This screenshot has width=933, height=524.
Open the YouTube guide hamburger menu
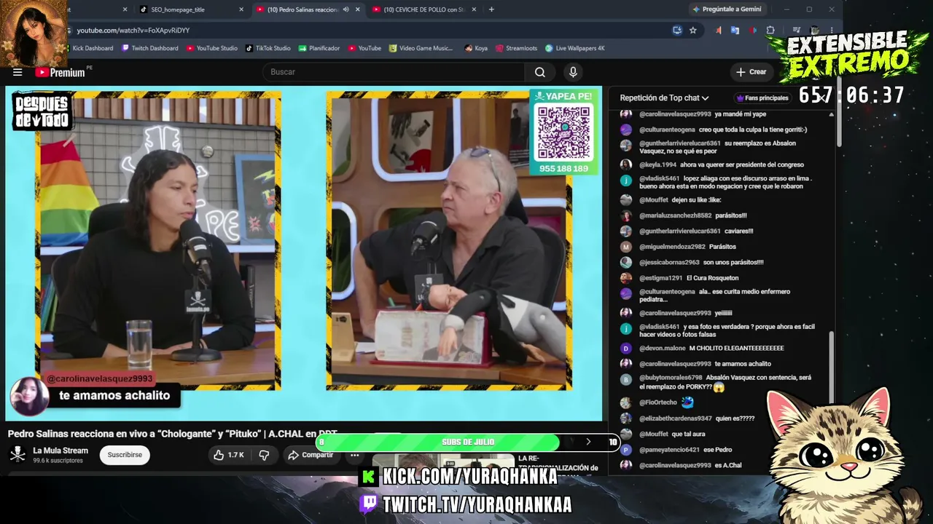click(17, 72)
